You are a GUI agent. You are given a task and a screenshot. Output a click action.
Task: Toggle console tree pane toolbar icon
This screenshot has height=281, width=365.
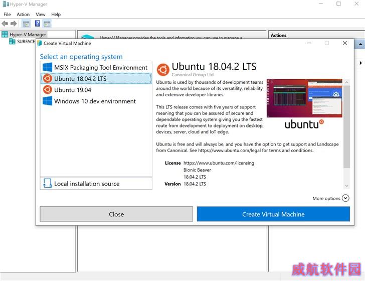(x=26, y=24)
